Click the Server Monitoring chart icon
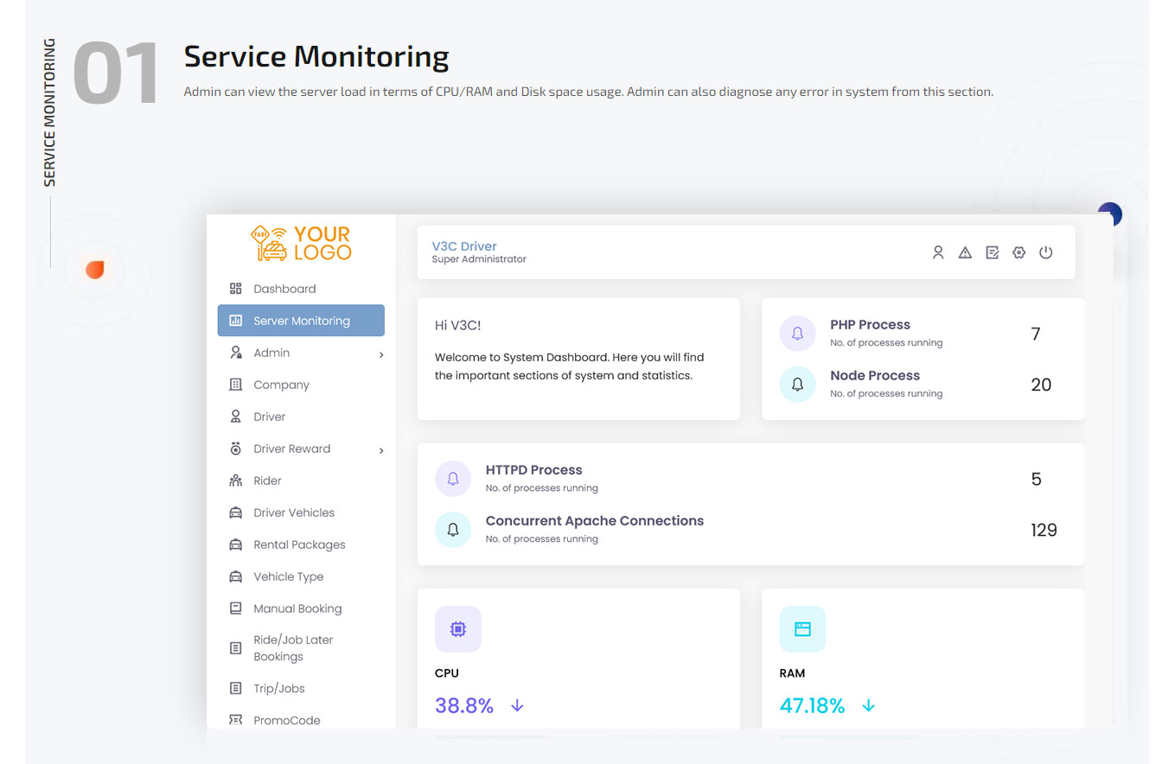The image size is (1175, 764). click(x=235, y=321)
